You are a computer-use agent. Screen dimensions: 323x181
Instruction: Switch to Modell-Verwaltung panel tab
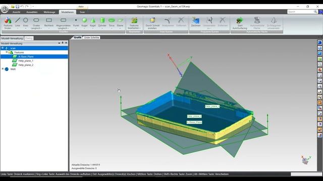tap(12, 38)
